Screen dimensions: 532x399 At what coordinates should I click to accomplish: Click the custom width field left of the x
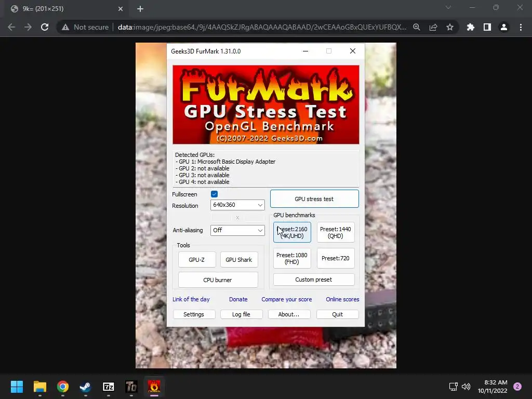coord(221,218)
